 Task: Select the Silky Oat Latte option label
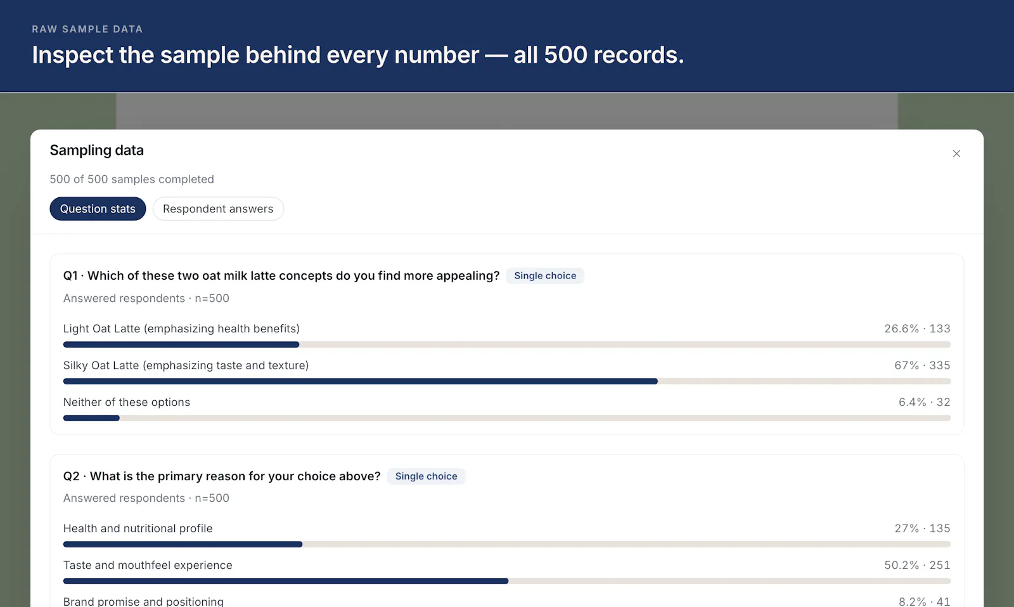tap(186, 365)
